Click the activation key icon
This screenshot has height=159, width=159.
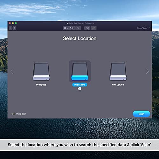tap(93, 28)
